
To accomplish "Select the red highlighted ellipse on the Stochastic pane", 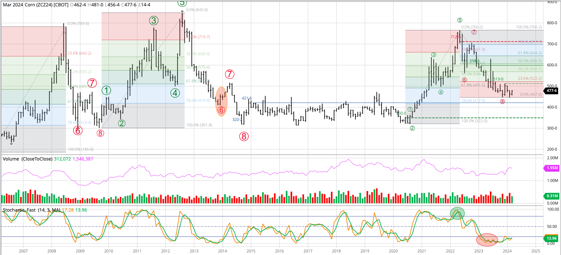I will click(x=487, y=240).
